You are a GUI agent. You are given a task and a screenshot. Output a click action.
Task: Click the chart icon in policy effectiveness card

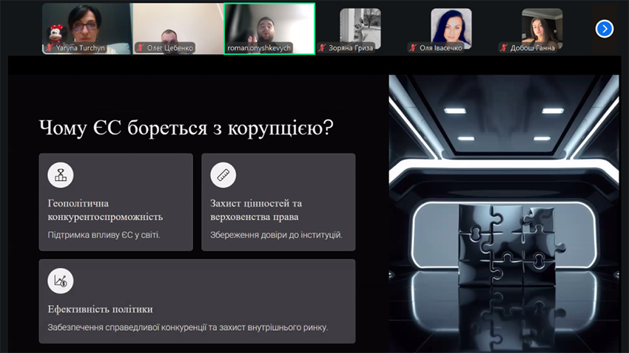tap(61, 281)
